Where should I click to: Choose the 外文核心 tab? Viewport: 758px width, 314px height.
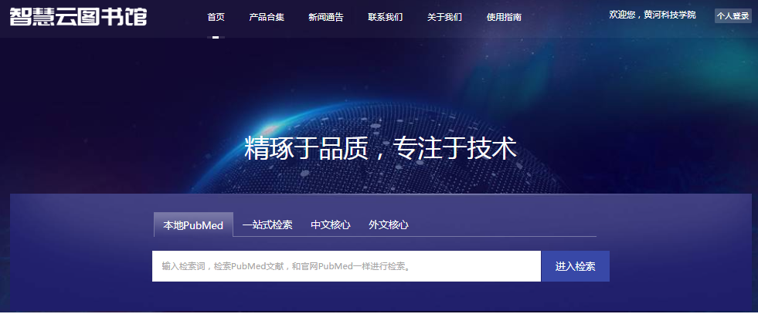pos(389,225)
